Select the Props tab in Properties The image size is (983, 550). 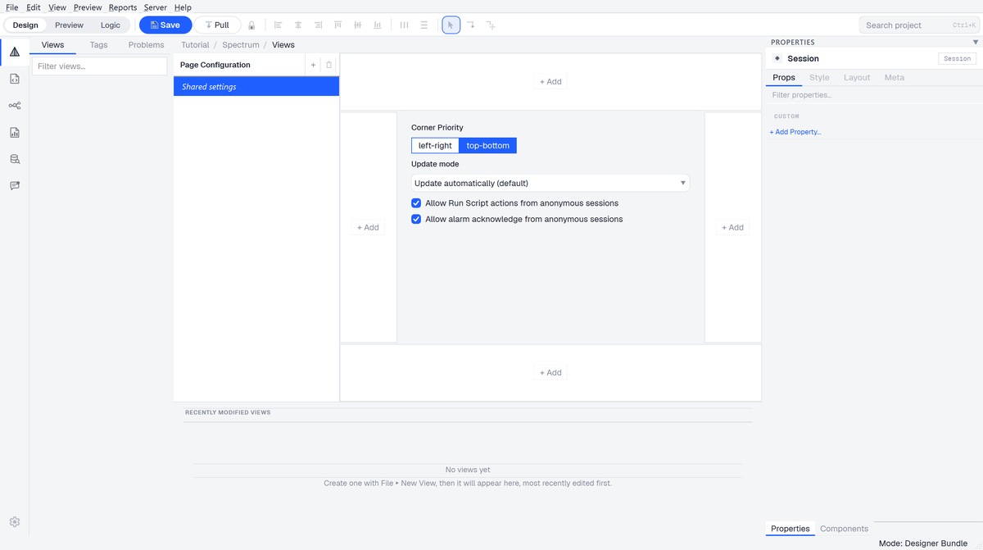[x=784, y=77]
